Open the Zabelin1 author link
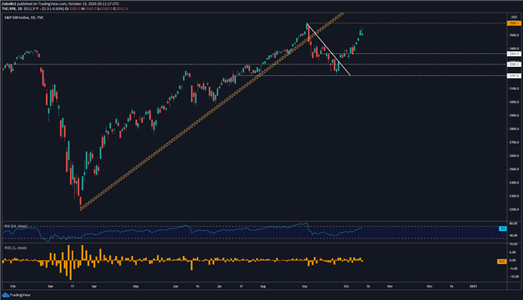The width and height of the screenshot is (523, 300). coord(8,4)
